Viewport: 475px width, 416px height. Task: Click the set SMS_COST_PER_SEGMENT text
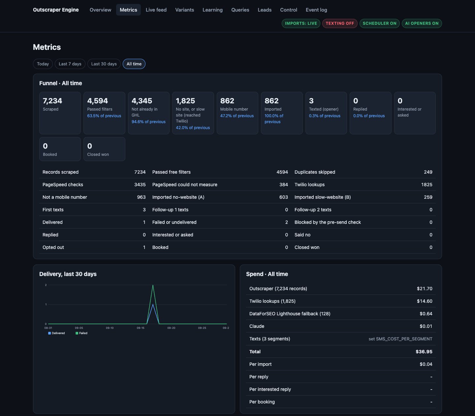[400, 339]
